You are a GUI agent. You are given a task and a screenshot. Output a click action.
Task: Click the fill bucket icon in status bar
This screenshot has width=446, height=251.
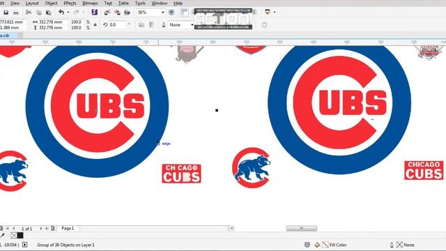(317, 245)
